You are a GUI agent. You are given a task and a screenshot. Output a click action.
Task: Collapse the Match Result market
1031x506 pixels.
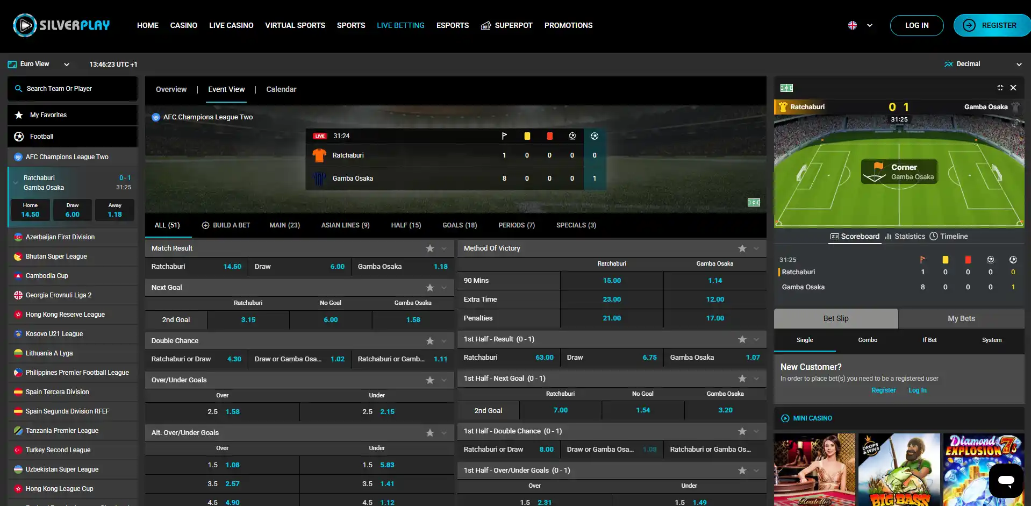coord(444,248)
